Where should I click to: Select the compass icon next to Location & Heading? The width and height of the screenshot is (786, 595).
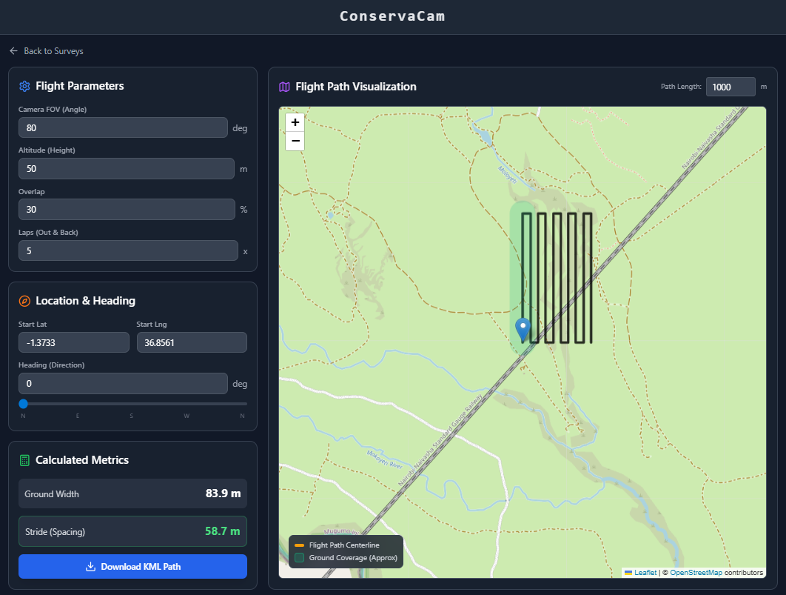(24, 301)
